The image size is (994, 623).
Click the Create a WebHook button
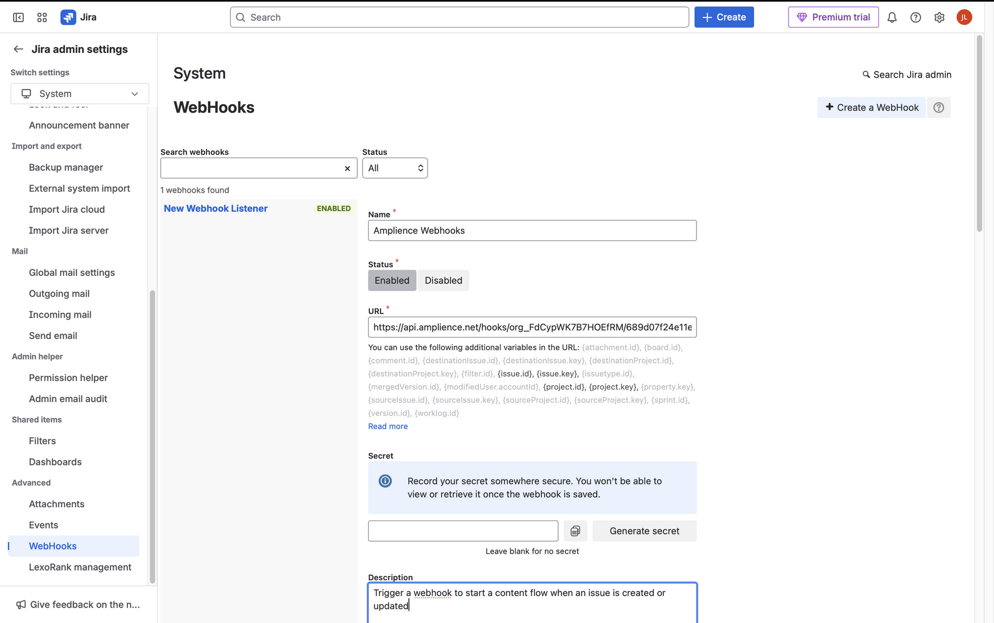[871, 107]
